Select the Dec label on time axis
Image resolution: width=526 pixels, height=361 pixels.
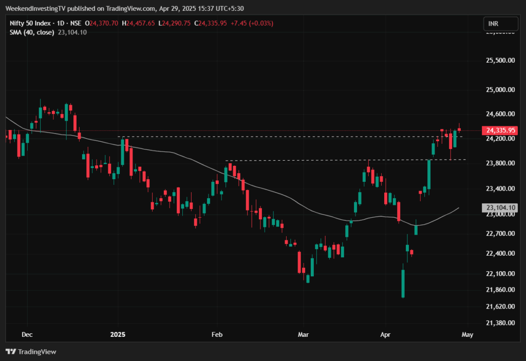coord(27,334)
